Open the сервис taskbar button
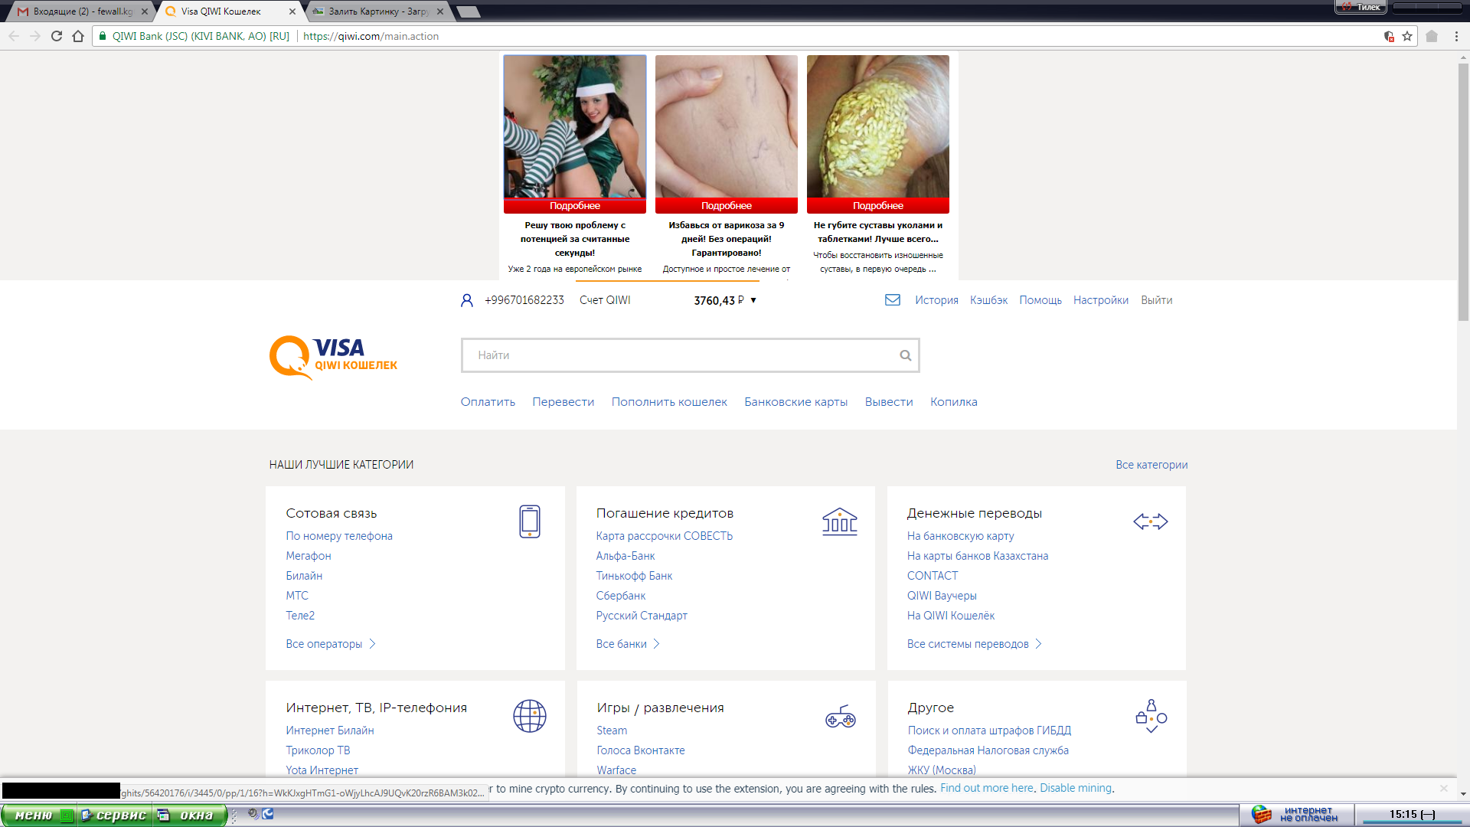This screenshot has height=827, width=1470. coord(115,816)
